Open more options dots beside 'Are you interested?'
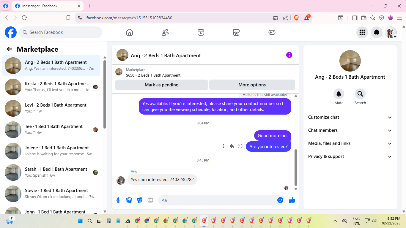Viewport: 406px width, 228px height. tap(224, 146)
